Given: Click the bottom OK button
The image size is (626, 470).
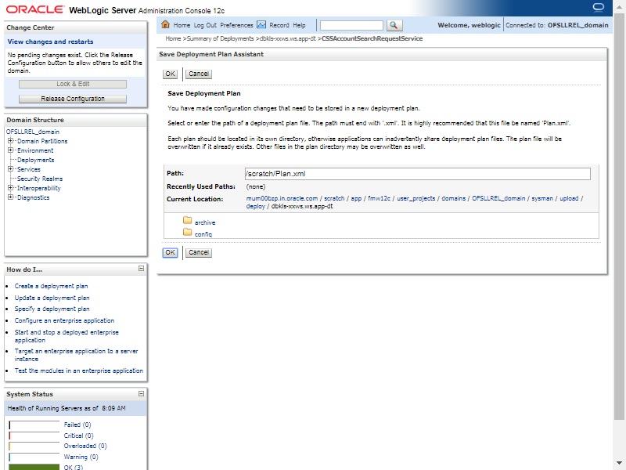Looking at the screenshot, I should [170, 252].
